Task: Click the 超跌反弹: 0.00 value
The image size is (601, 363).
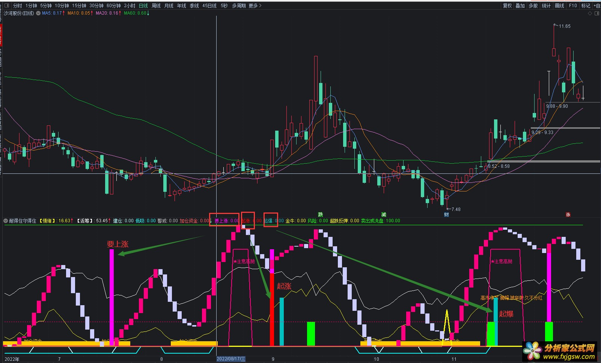Action: pyautogui.click(x=345, y=221)
